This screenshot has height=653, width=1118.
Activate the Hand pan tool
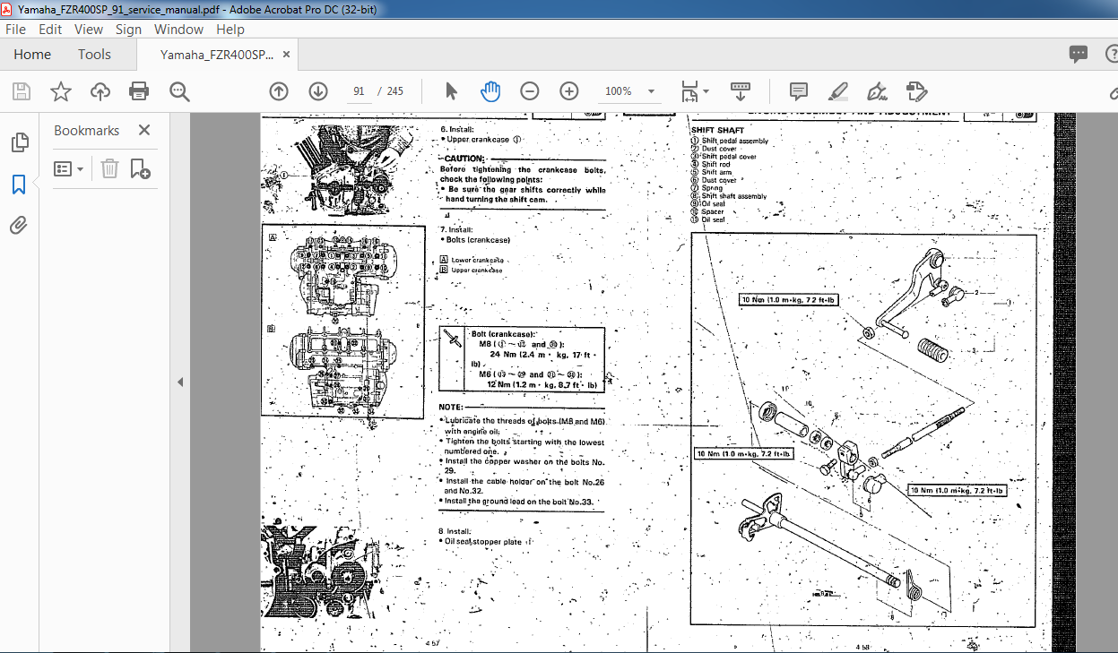tap(490, 91)
